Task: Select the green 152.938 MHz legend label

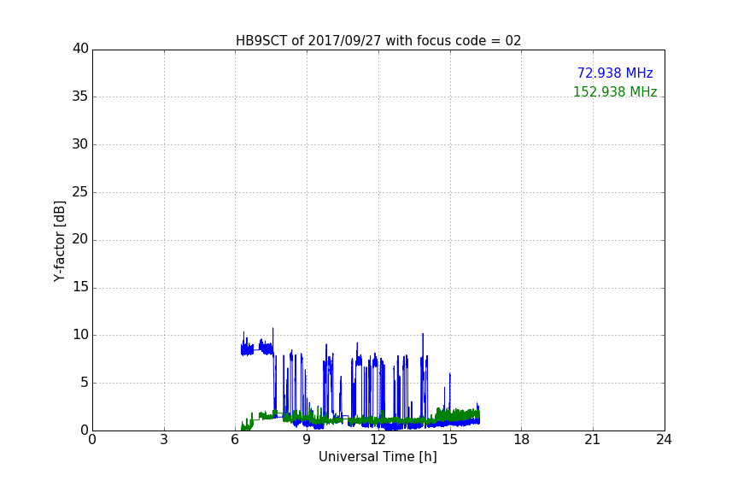Action: click(x=615, y=91)
